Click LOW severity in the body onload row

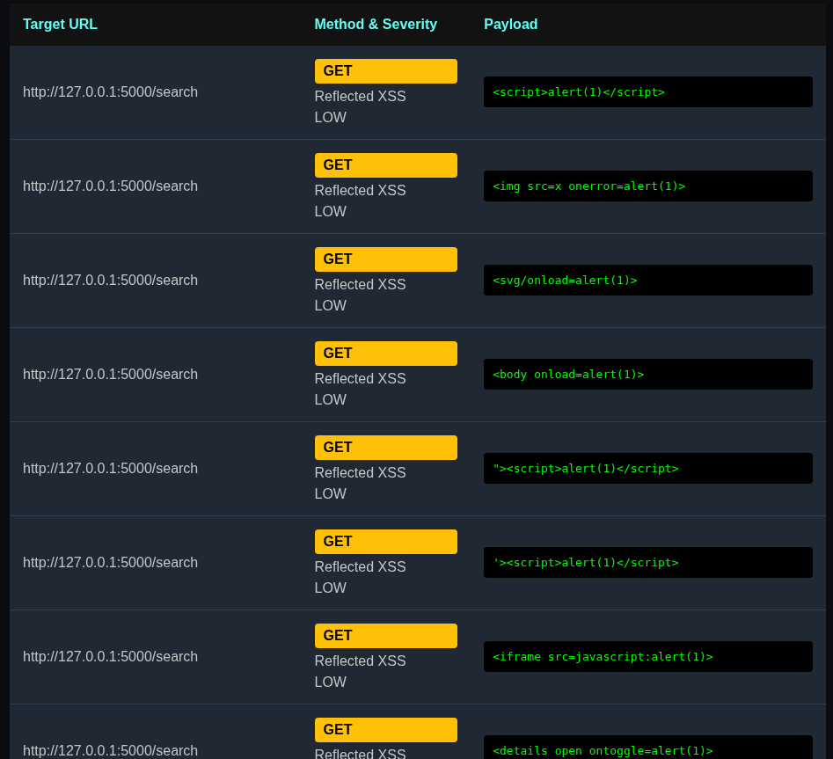pos(331,399)
